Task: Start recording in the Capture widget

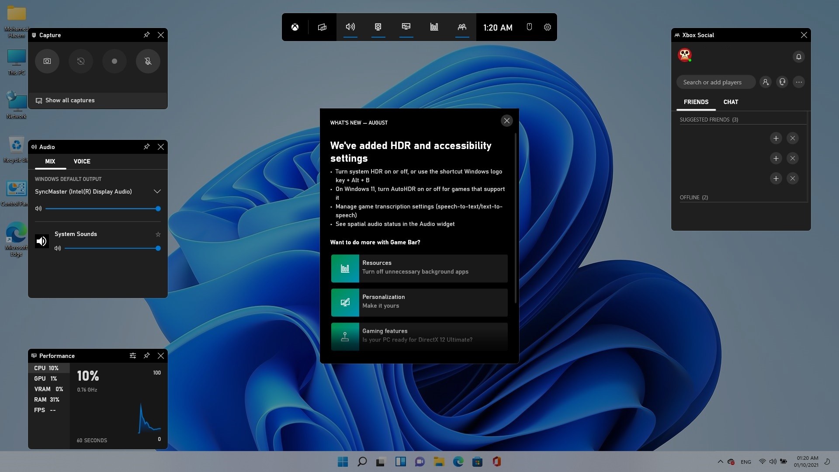Action: pos(114,61)
